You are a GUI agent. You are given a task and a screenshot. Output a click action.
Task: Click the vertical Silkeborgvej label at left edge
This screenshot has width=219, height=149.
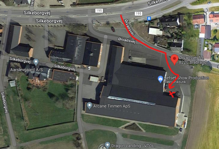(4, 102)
